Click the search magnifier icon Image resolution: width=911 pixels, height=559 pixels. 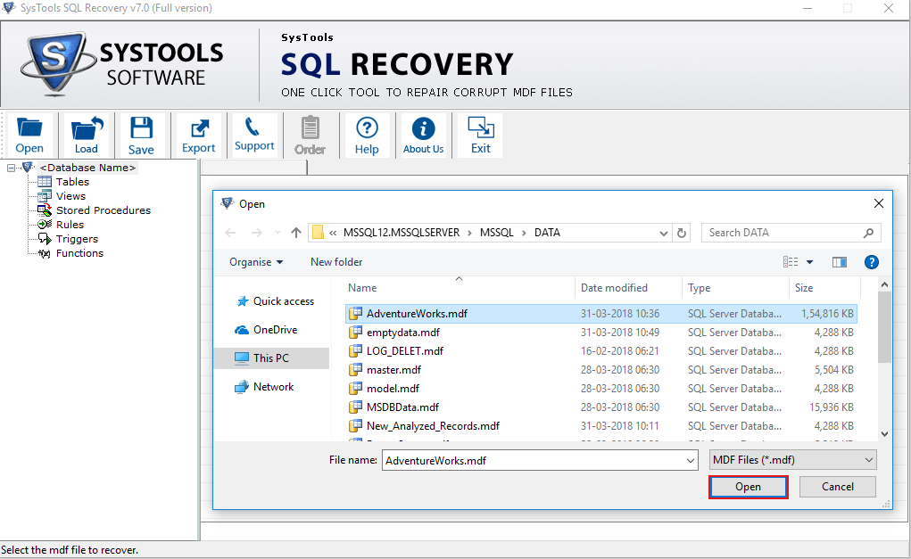[x=868, y=233]
